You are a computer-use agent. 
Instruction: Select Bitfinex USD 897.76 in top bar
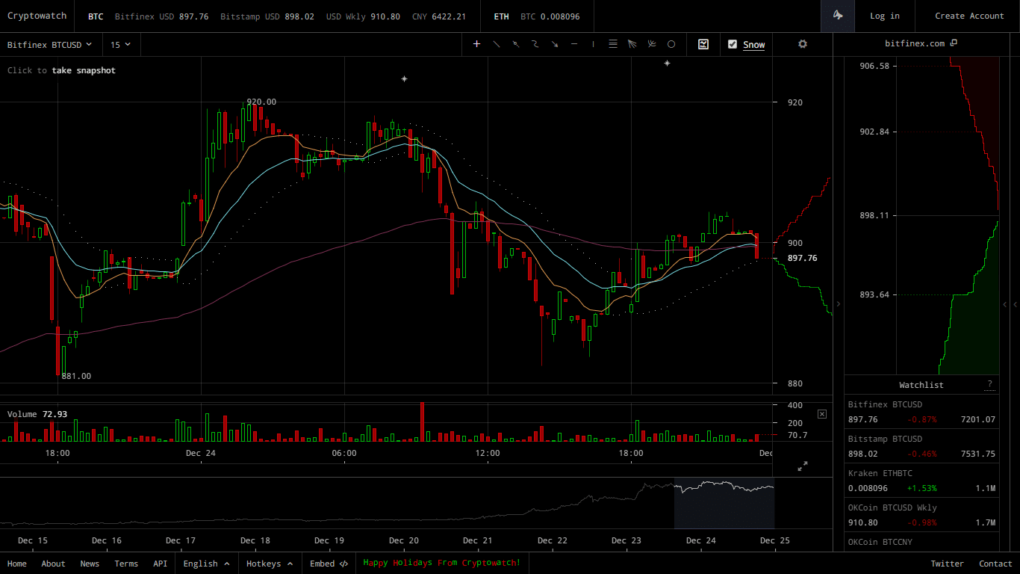162,16
